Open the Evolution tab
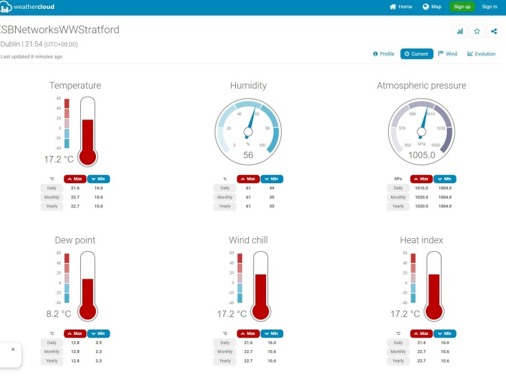 click(481, 54)
